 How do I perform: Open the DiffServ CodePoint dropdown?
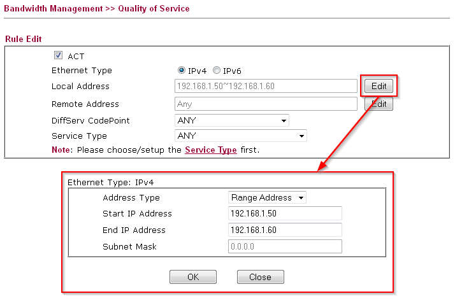coord(232,120)
